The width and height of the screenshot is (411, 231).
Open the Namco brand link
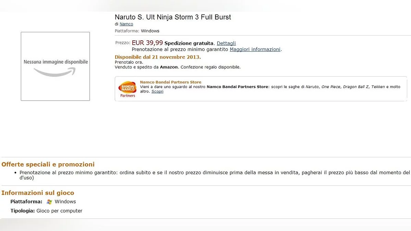[126, 24]
